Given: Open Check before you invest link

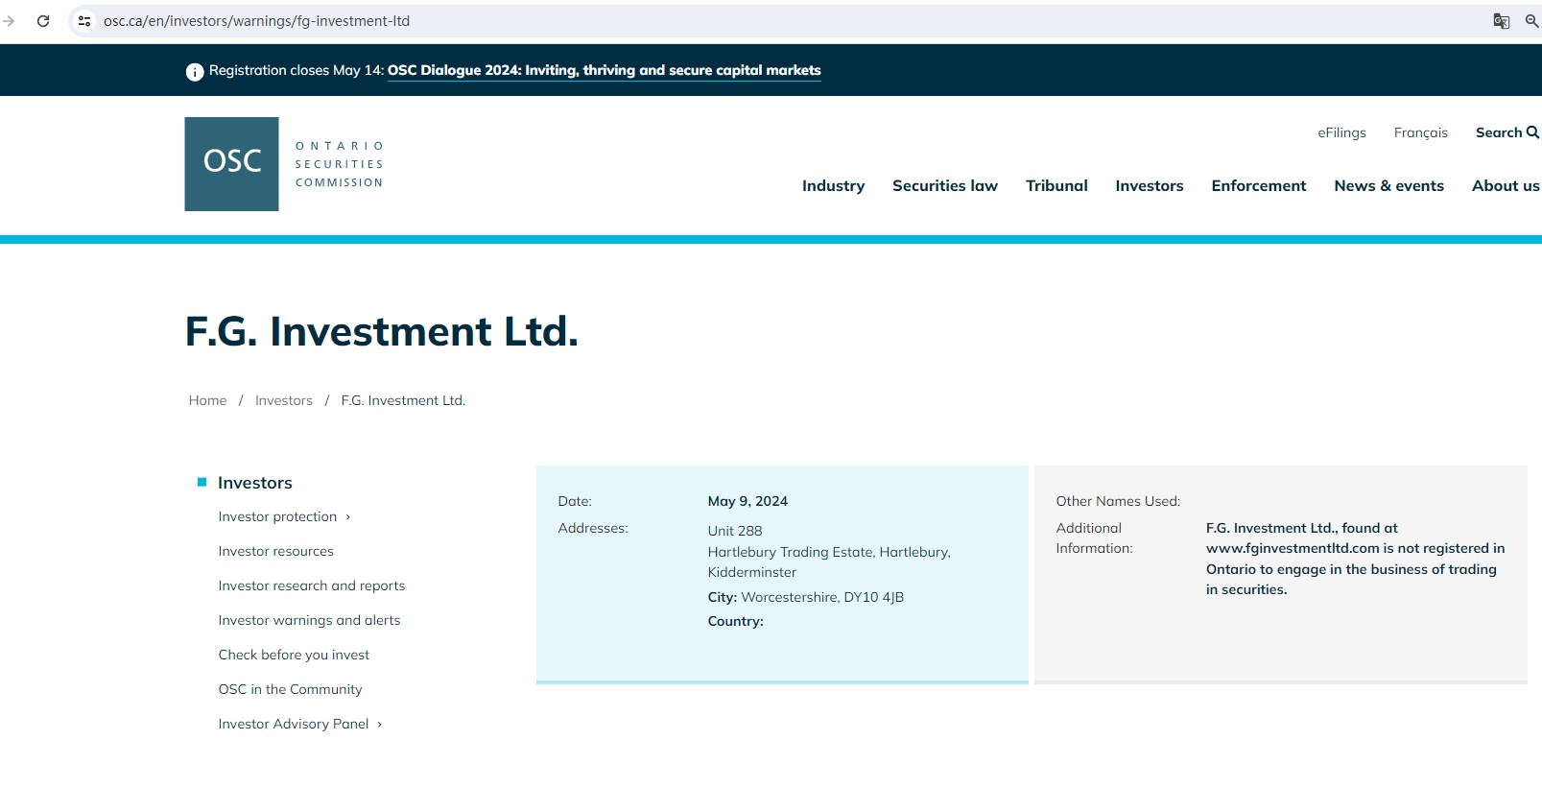Looking at the screenshot, I should [294, 655].
